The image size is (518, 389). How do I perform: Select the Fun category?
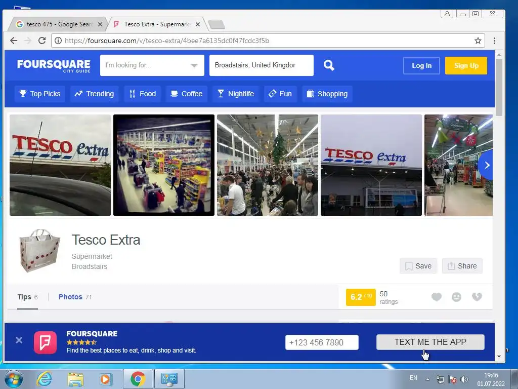[280, 94]
